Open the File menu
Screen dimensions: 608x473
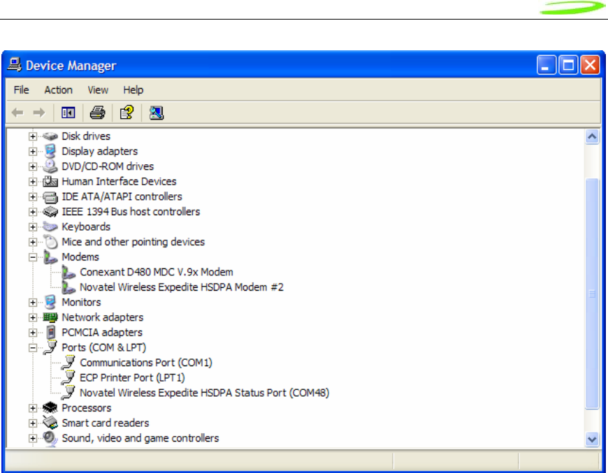pyautogui.click(x=22, y=90)
